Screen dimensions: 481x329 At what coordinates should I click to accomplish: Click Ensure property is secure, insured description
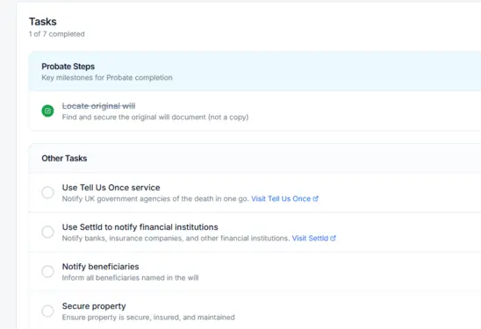[x=148, y=318]
